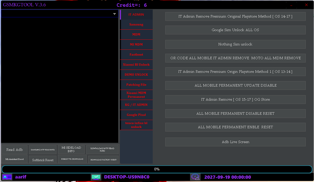Screen dimensions: 314x182
Task: Click the Read Adb button
Action: pos(15,150)
